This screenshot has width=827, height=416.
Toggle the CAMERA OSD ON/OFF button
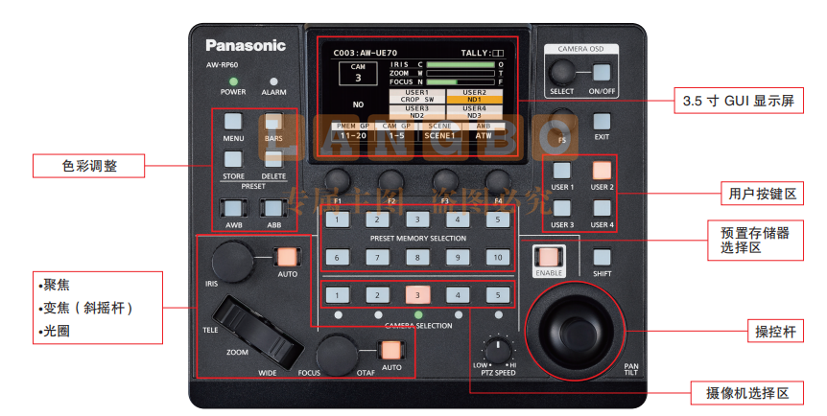point(602,73)
